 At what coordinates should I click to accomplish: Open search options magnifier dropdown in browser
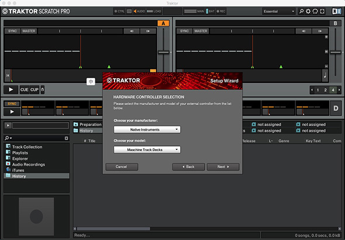[x=8, y=138]
